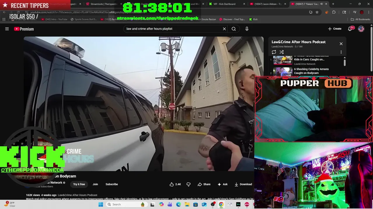Switch to Chrome on the taskbar

coord(221,204)
